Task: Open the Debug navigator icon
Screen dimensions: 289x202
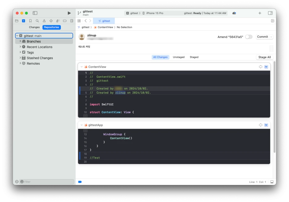Action: 58,21
